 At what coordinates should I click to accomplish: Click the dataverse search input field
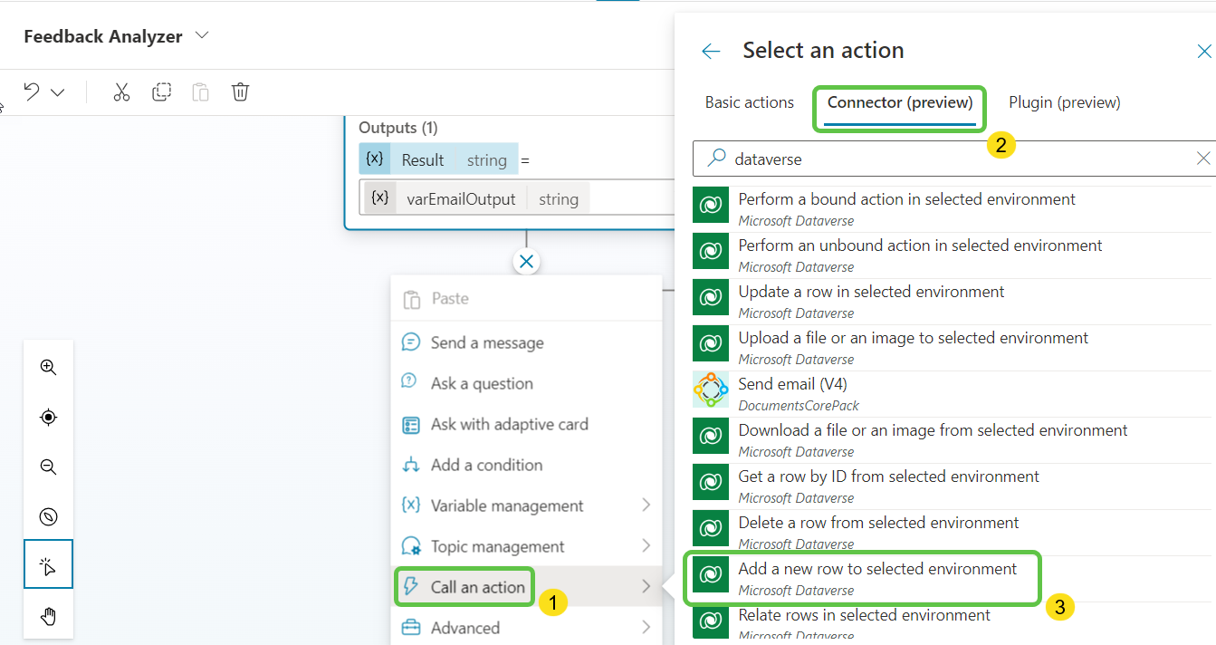[x=951, y=159]
